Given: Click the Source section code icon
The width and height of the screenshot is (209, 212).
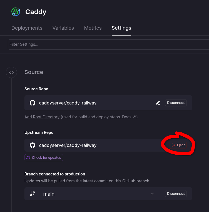Looking at the screenshot, I should 11,72.
